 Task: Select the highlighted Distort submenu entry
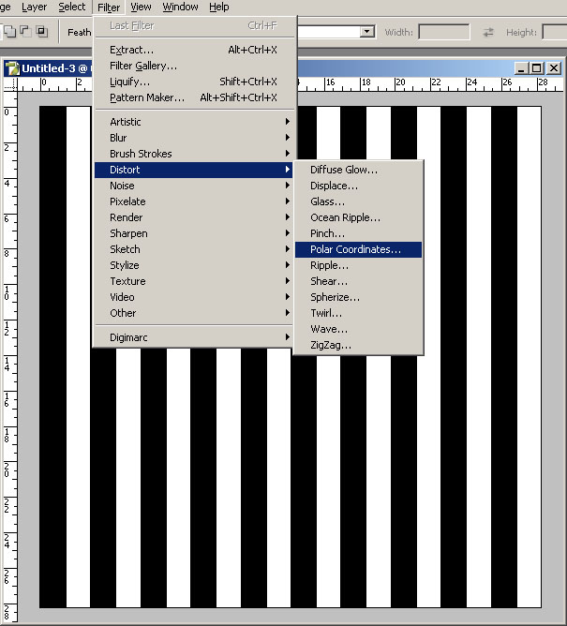point(194,170)
